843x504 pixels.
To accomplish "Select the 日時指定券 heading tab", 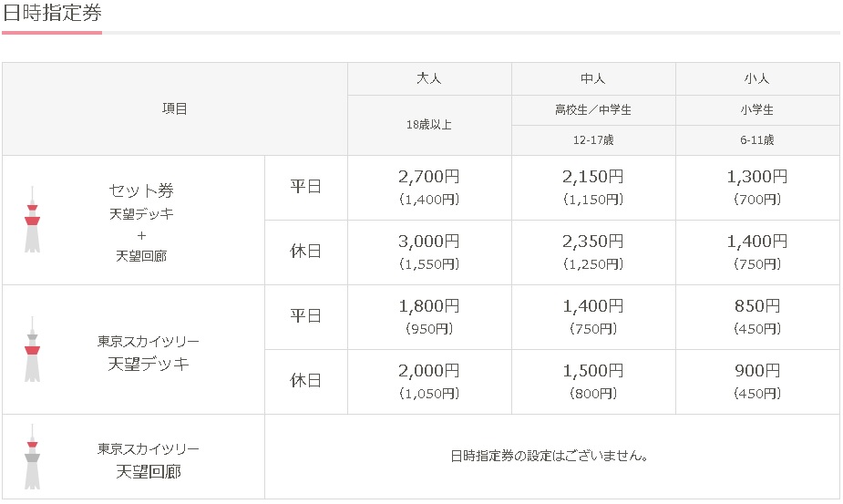I will [x=53, y=14].
